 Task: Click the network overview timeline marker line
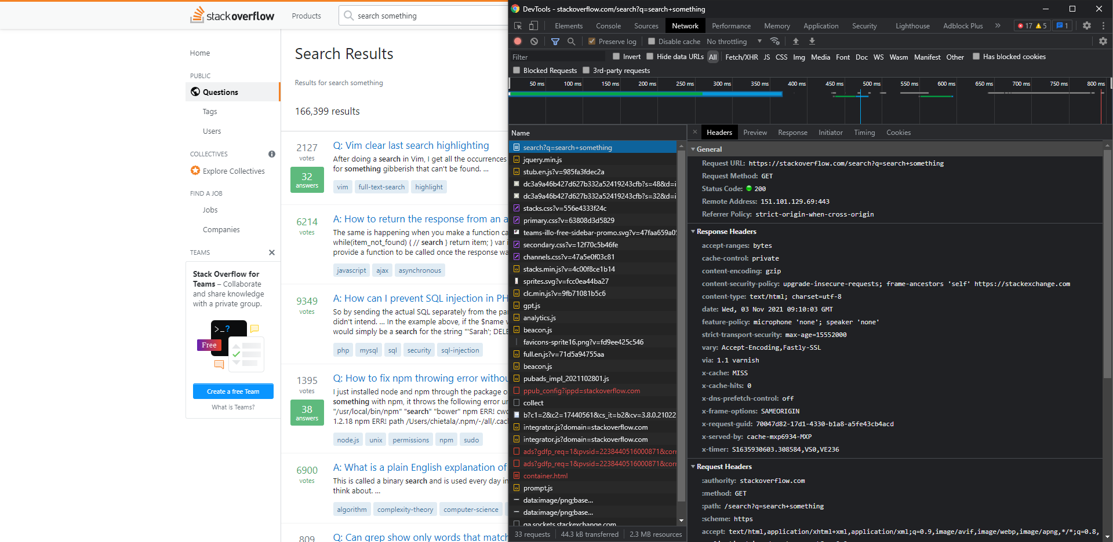click(x=860, y=106)
